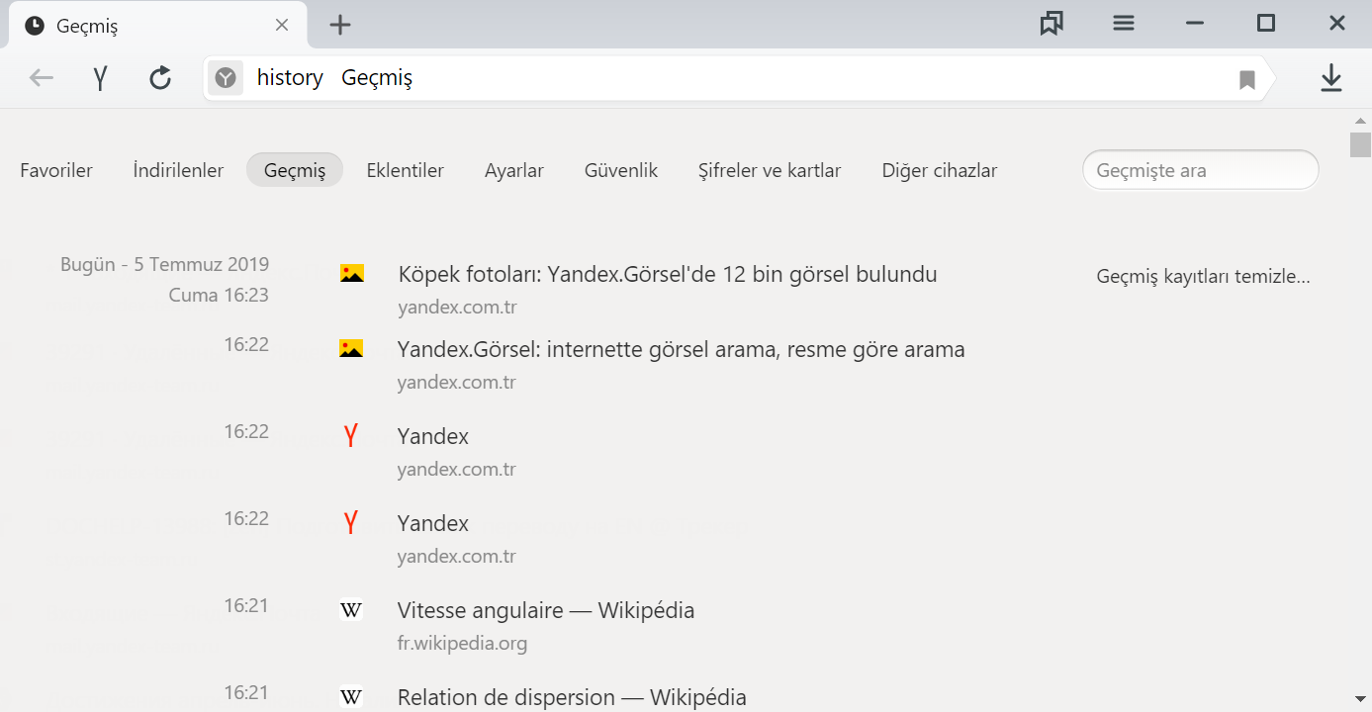Open a new tab with plus icon
This screenshot has width=1372, height=712.
pos(340,25)
